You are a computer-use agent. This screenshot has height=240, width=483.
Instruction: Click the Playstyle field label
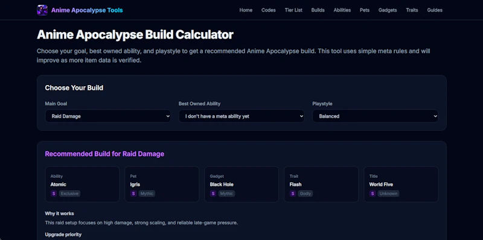322,104
